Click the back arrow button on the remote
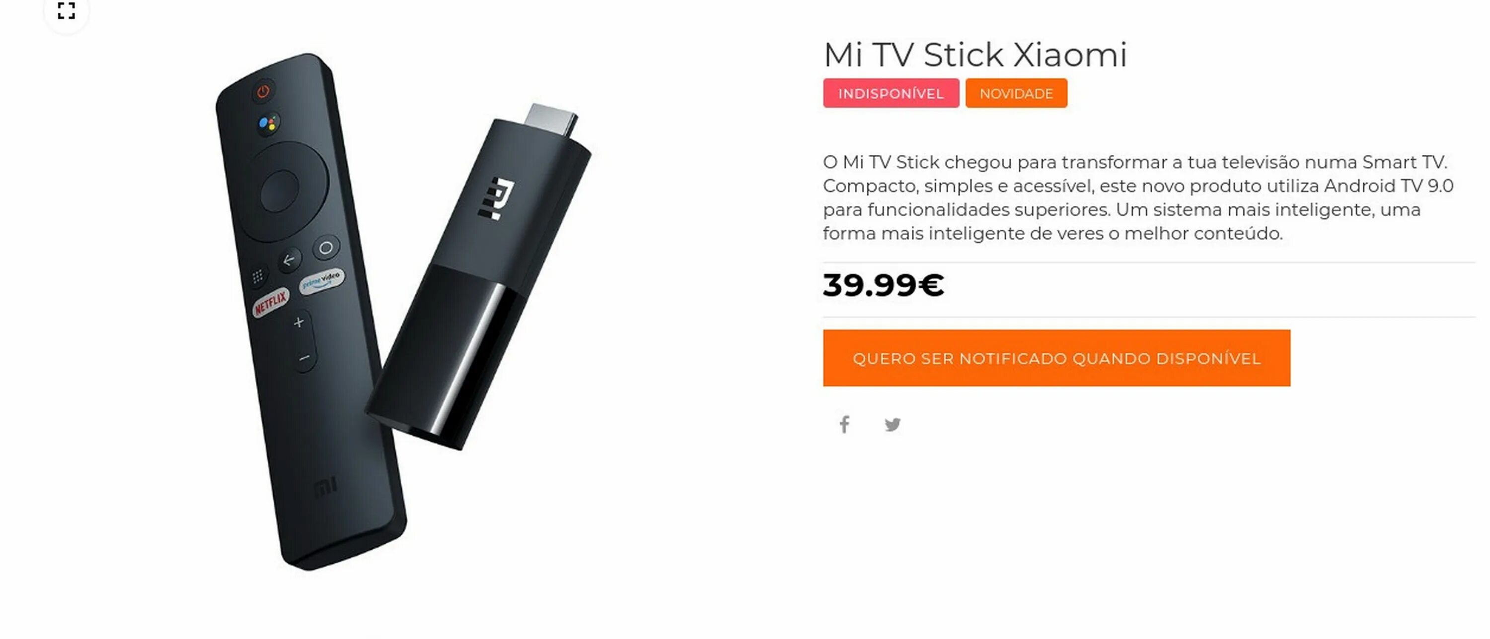This screenshot has height=639, width=1490. pyautogui.click(x=289, y=260)
